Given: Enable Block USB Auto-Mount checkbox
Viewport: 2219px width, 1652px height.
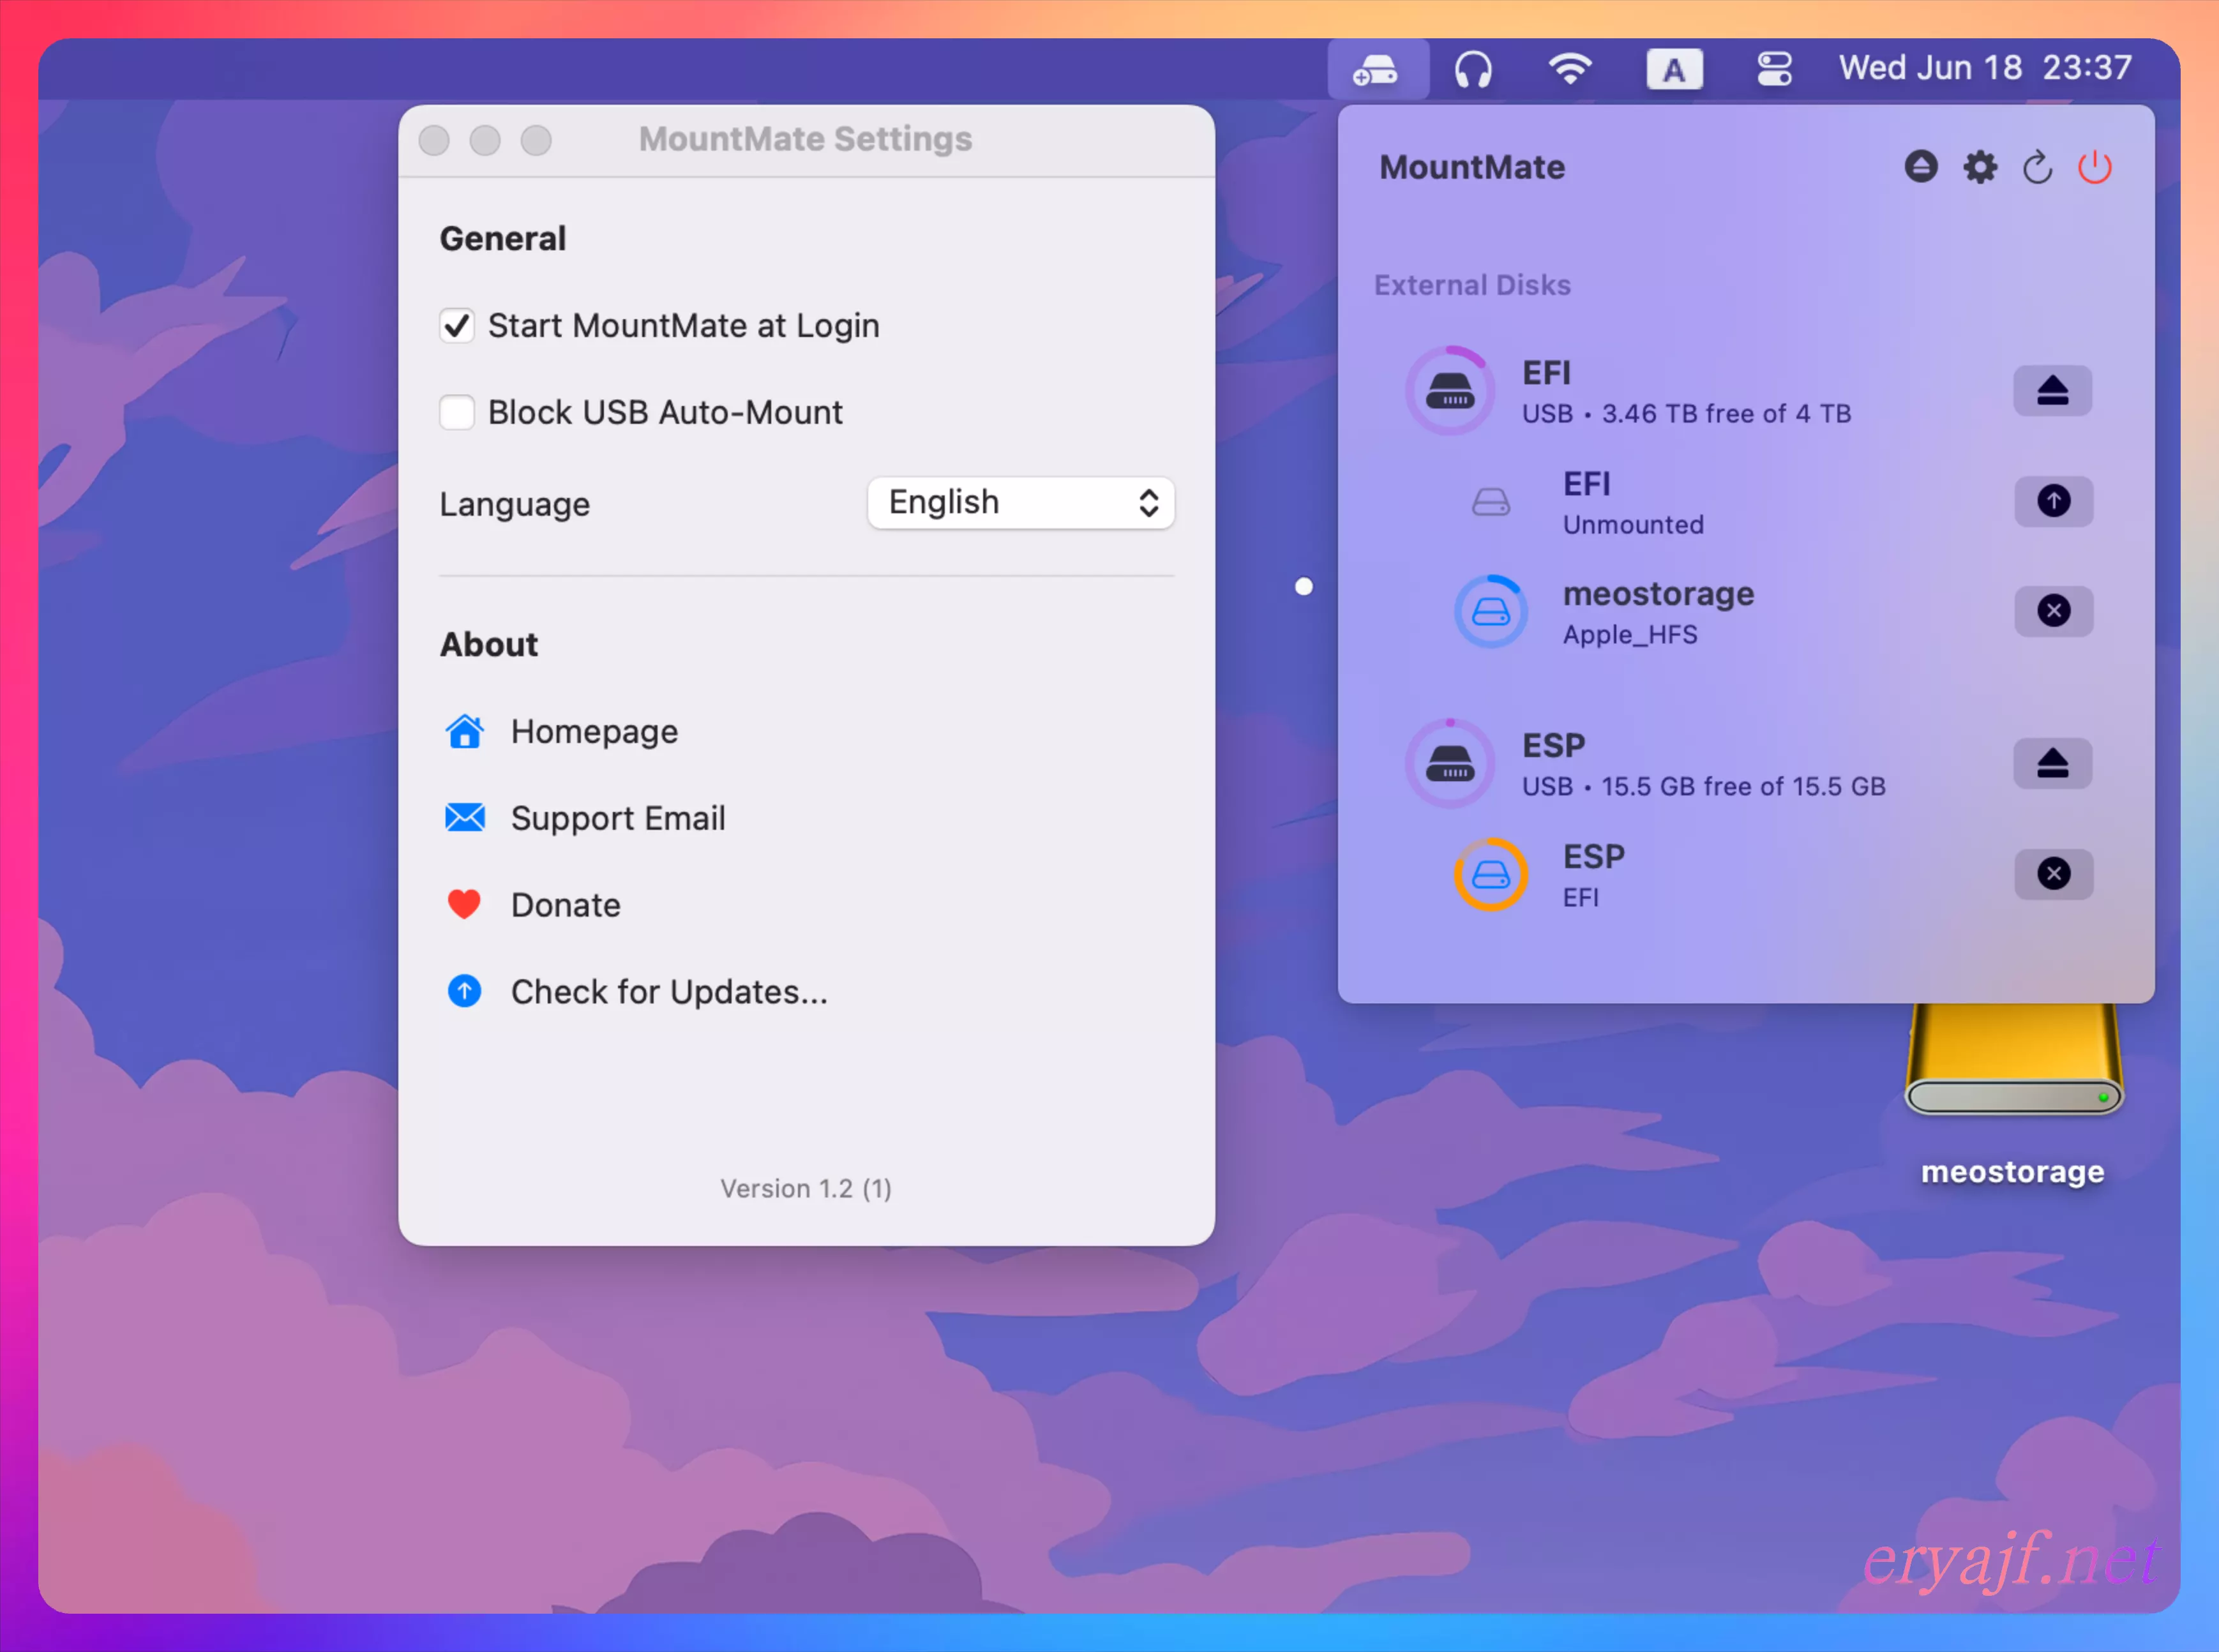Looking at the screenshot, I should click(456, 412).
